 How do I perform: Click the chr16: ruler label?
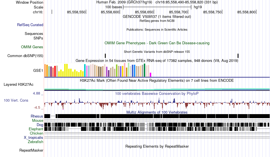(38, 12)
